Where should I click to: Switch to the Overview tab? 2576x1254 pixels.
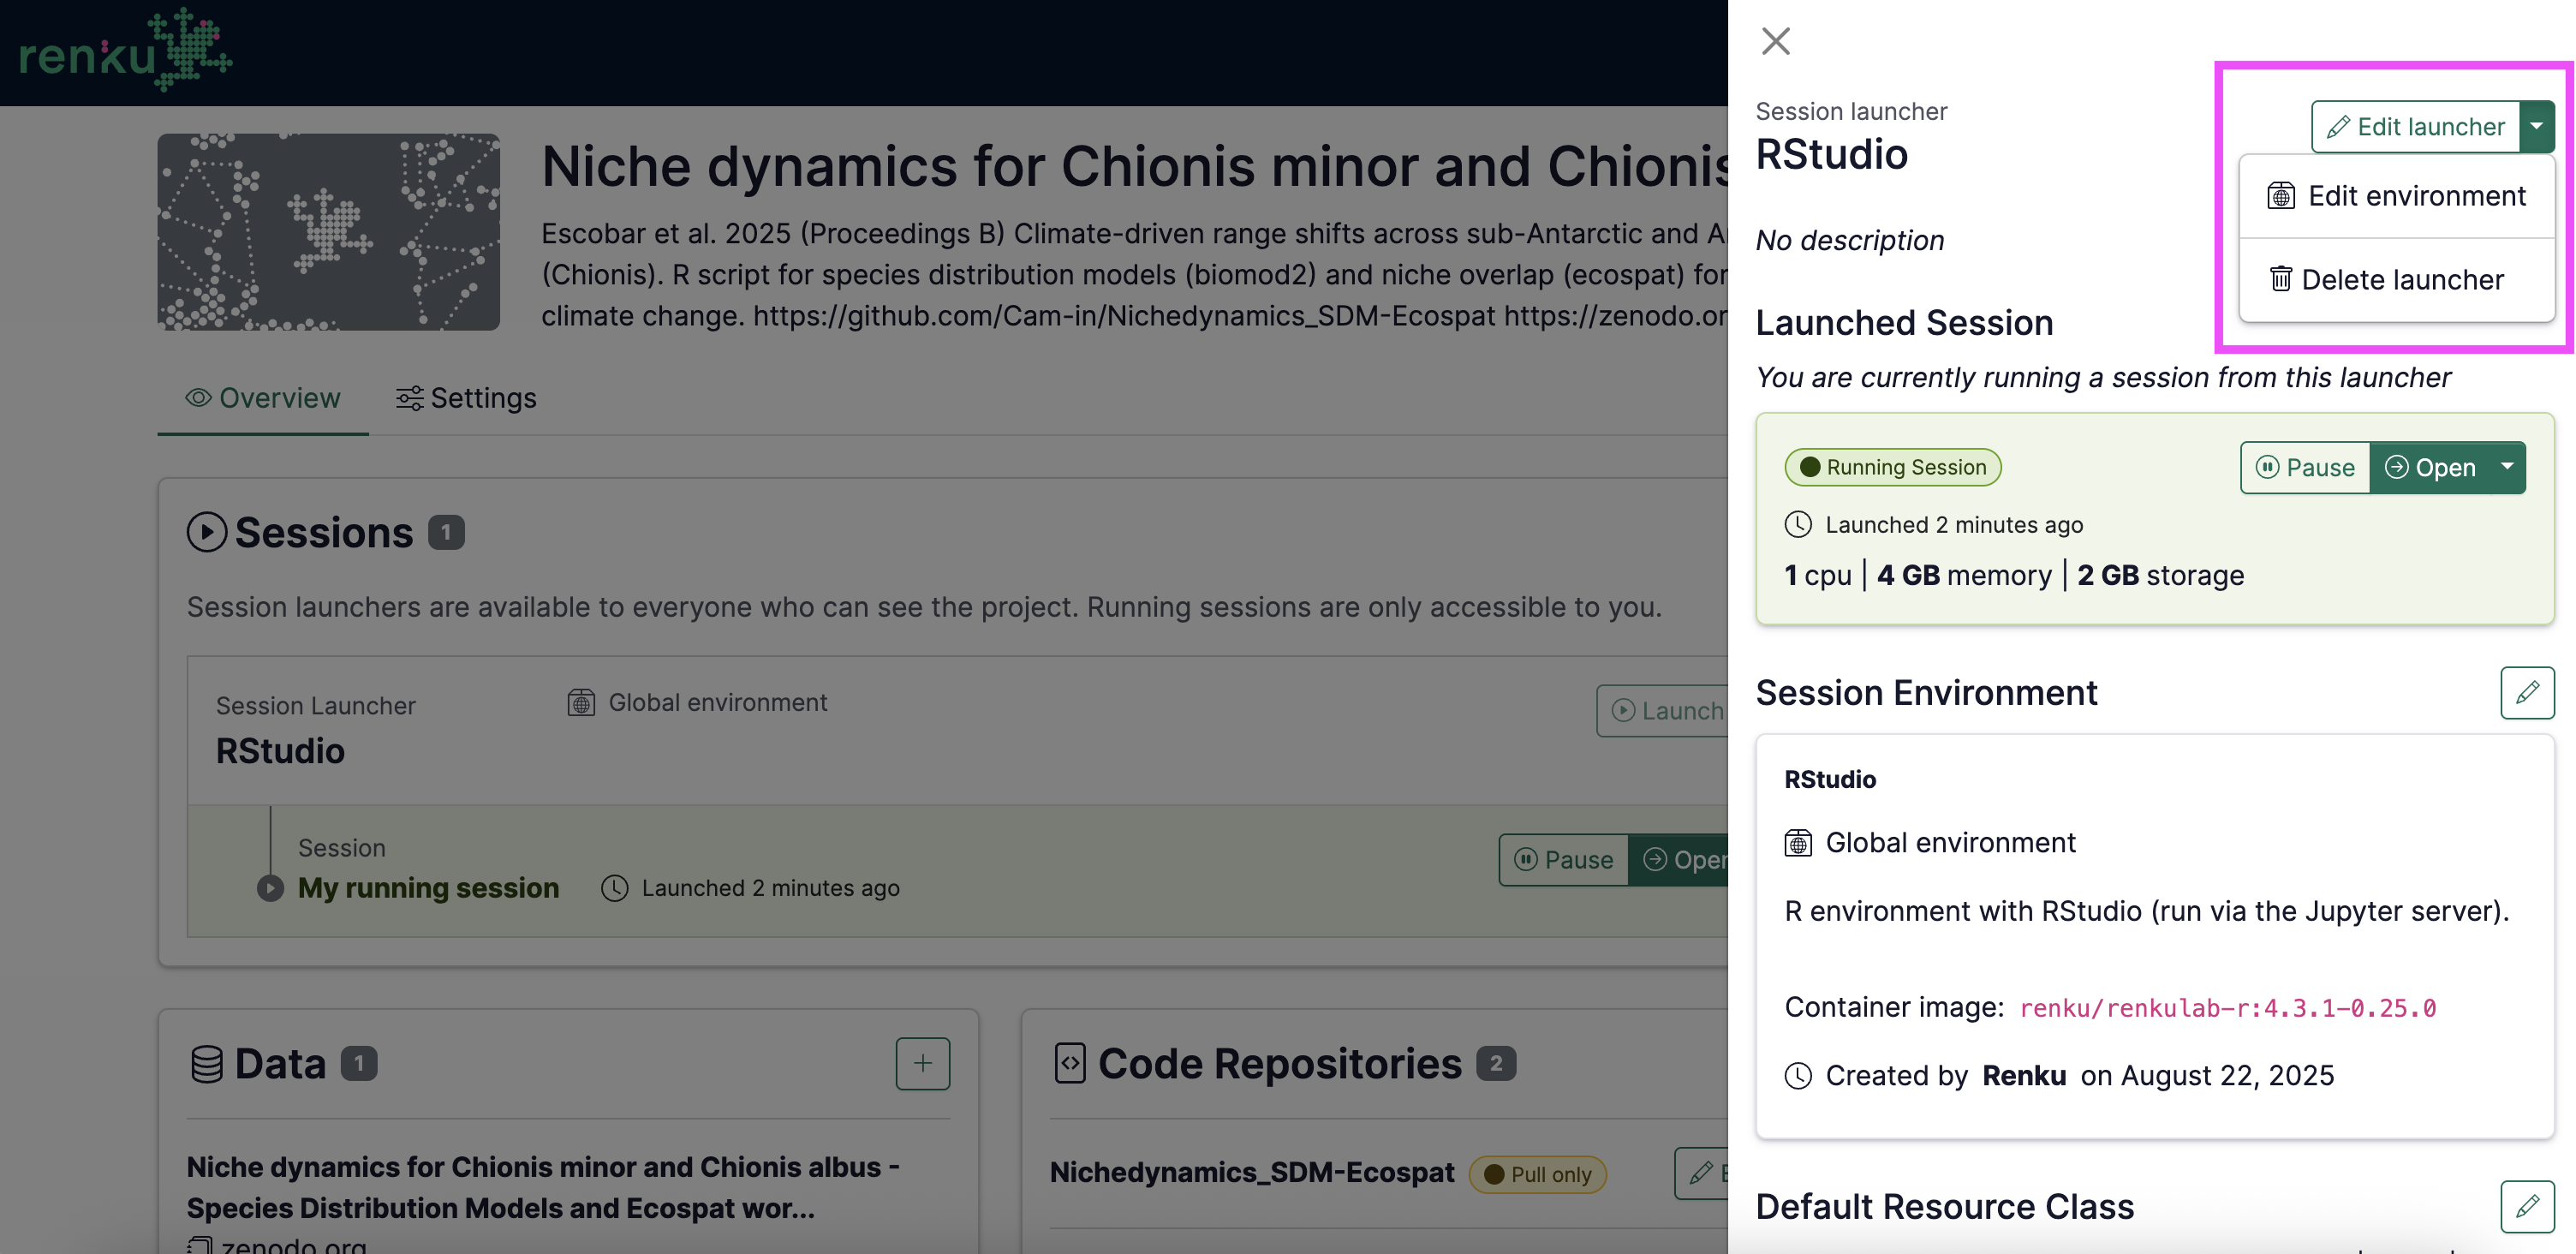(x=263, y=398)
